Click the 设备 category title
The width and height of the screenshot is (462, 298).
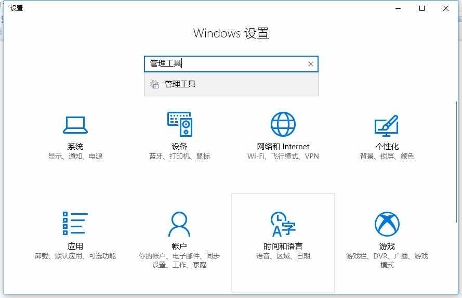click(179, 147)
